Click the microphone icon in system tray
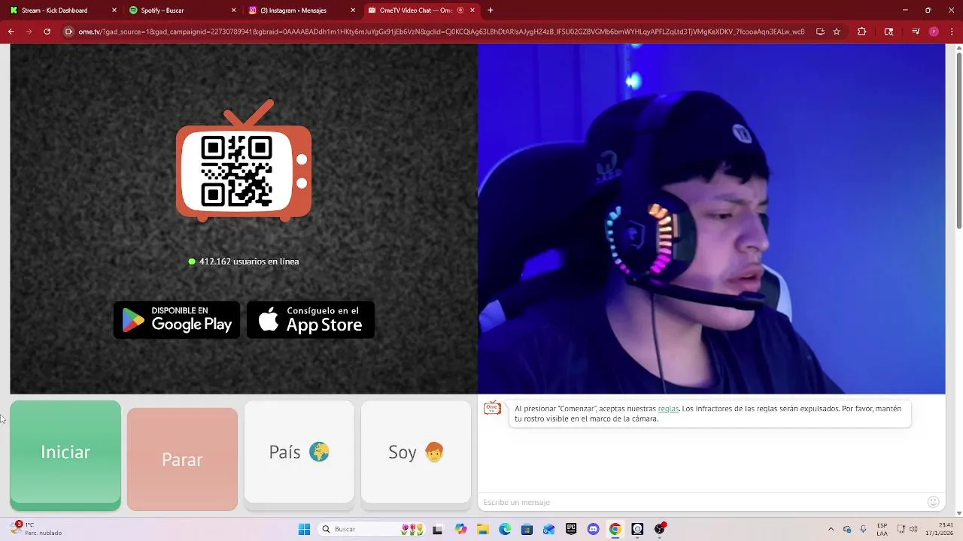Image resolution: width=963 pixels, height=541 pixels. pyautogui.click(x=863, y=529)
